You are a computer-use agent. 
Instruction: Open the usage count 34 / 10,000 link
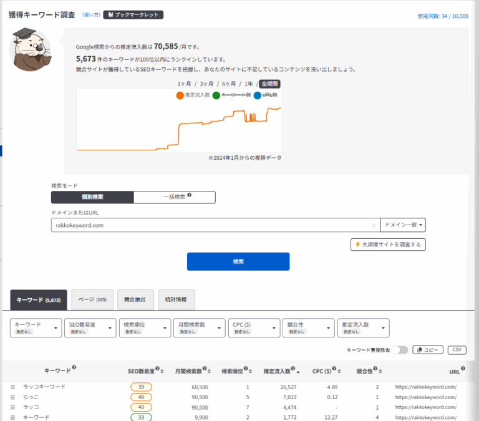(443, 16)
